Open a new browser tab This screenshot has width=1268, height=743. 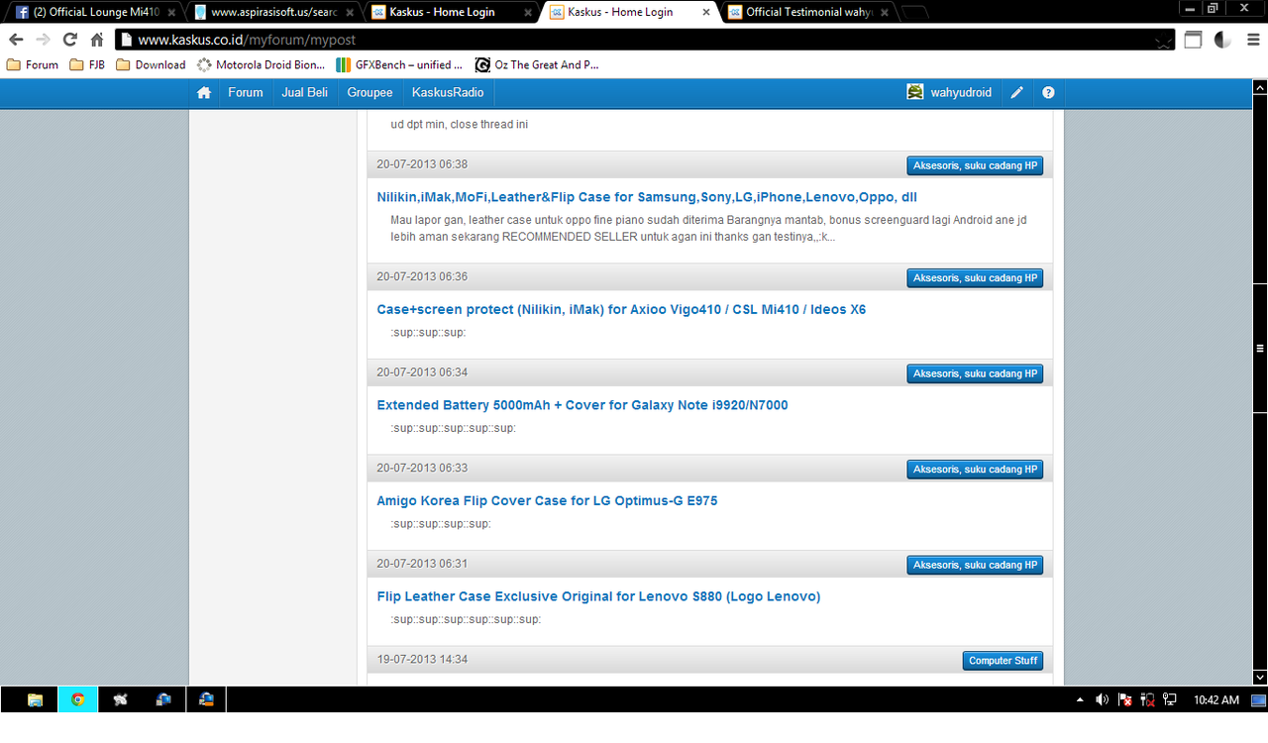pos(915,13)
